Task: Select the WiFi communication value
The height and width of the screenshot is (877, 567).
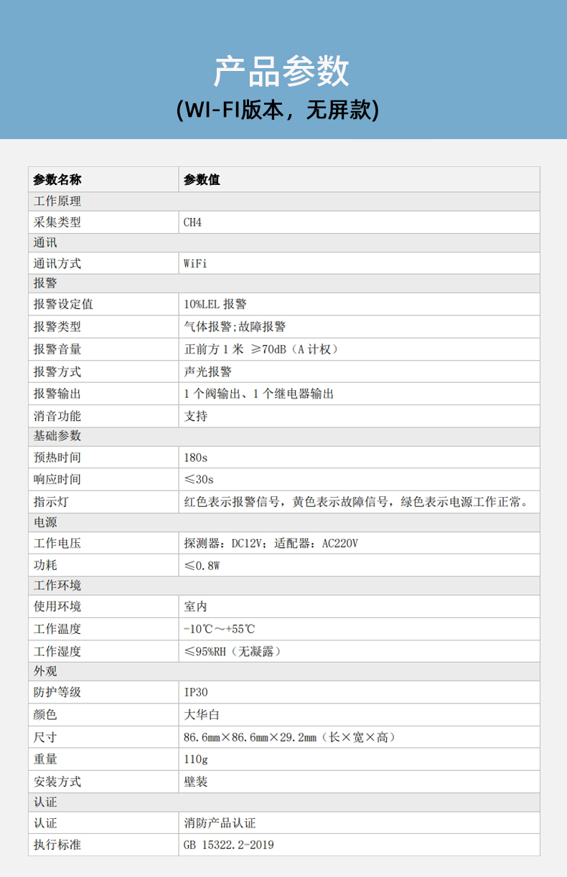Action: [x=195, y=263]
